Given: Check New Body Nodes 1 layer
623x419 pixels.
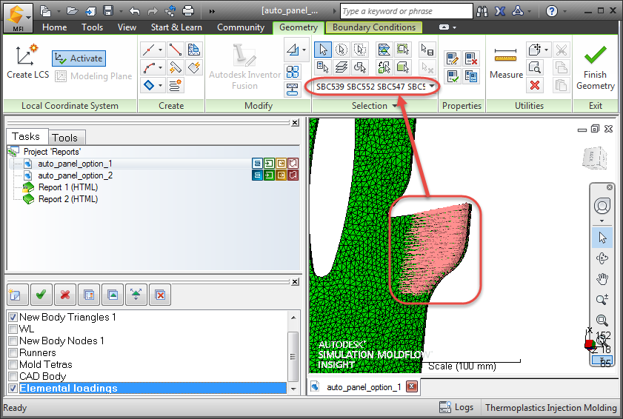Looking at the screenshot, I should click(x=13, y=341).
